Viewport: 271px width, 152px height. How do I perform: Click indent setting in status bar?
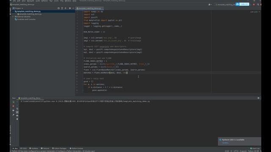(243, 151)
